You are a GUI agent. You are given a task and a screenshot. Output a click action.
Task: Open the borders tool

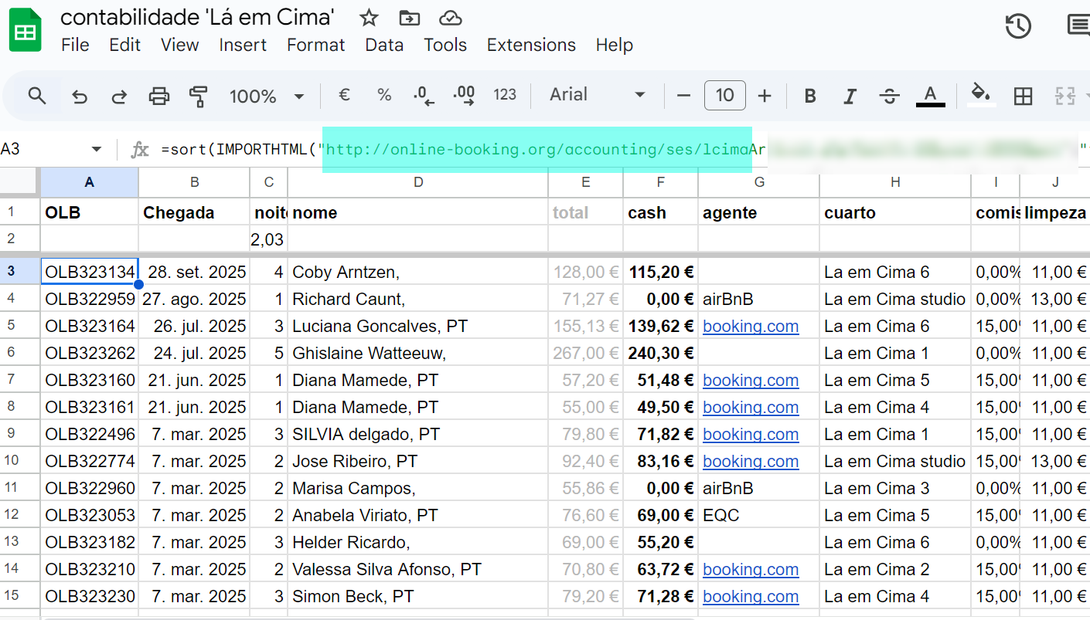[x=1023, y=96]
